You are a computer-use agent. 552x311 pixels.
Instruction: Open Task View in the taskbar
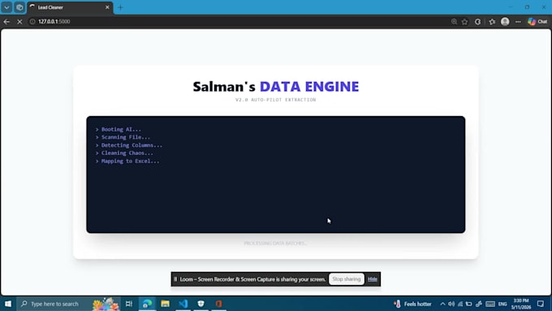(129, 304)
